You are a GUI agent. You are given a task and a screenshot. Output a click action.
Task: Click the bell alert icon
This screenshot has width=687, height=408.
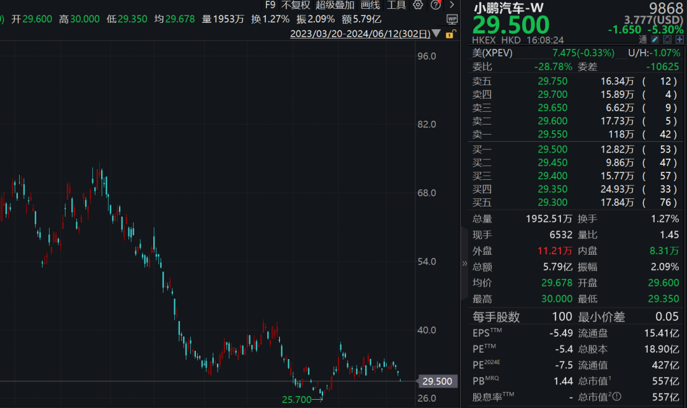(x=667, y=39)
